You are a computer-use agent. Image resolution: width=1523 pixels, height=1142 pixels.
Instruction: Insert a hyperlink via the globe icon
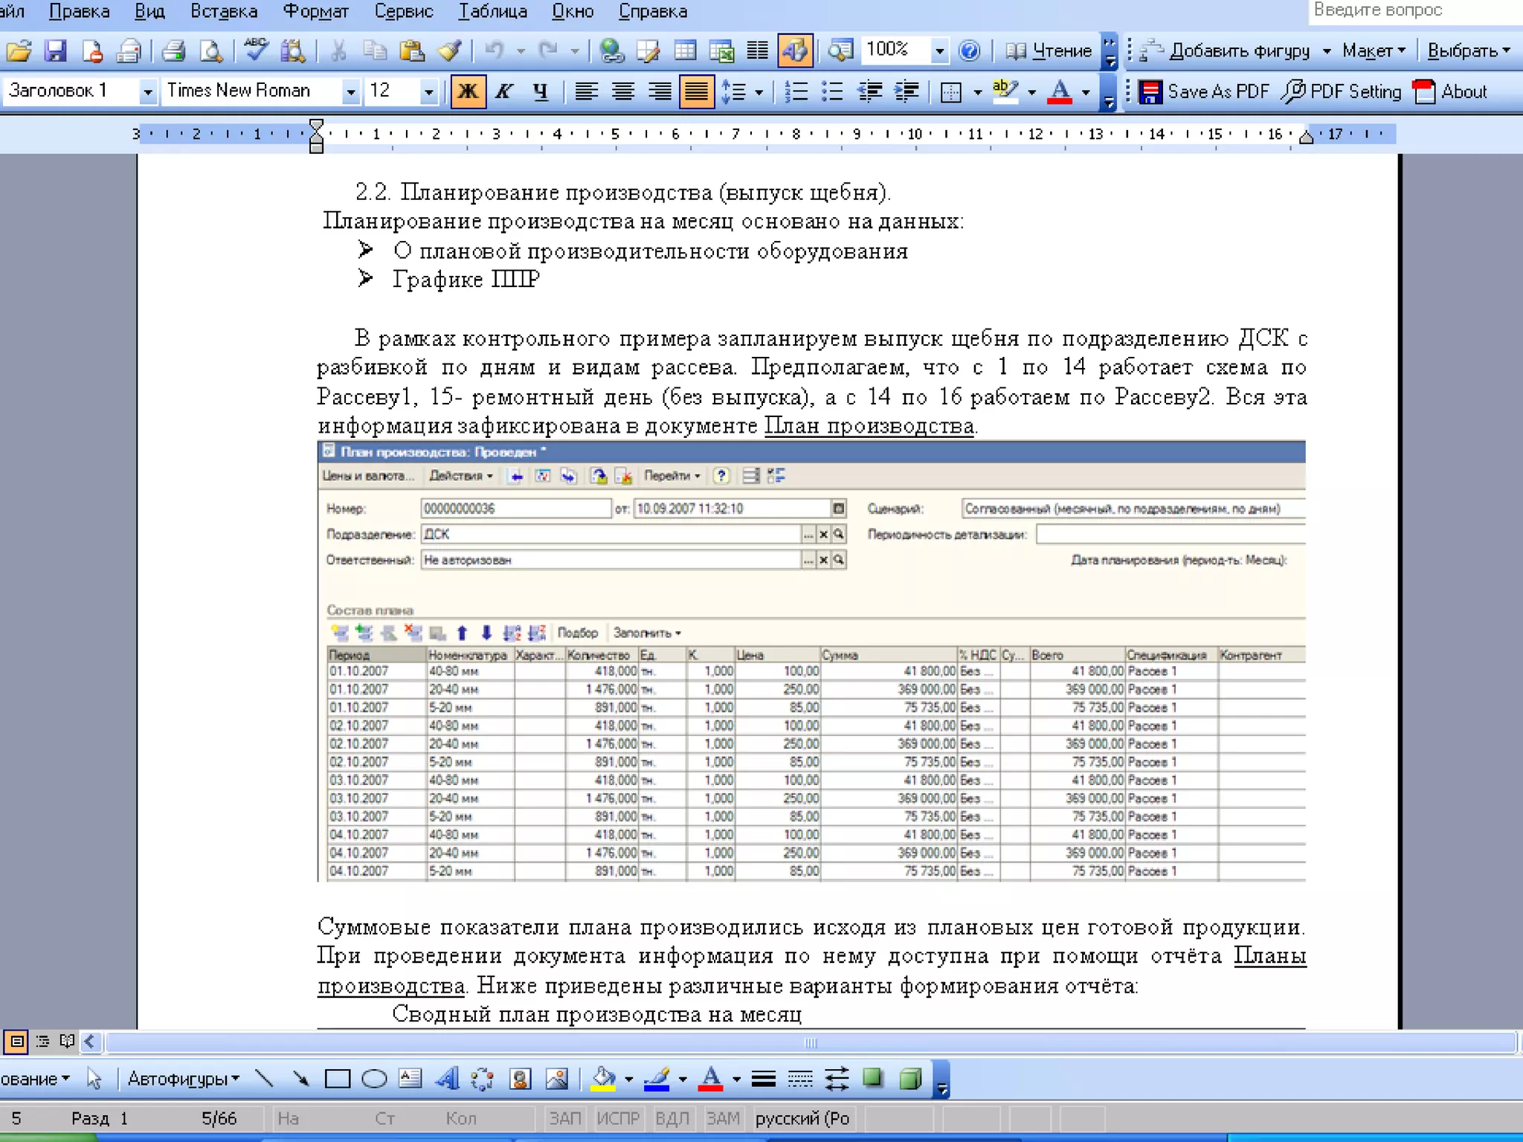[611, 51]
